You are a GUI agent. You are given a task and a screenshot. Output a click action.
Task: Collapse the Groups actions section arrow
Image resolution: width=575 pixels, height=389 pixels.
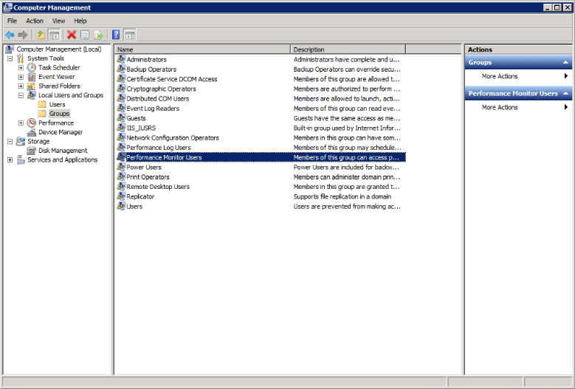[x=565, y=62]
